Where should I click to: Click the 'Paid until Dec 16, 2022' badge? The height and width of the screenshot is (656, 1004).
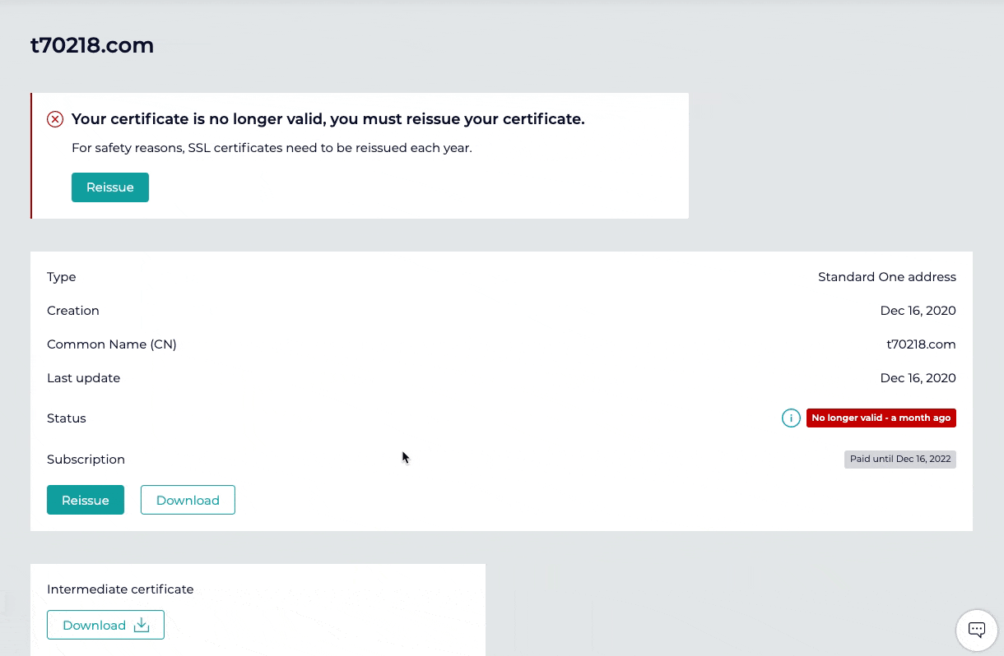[899, 460]
